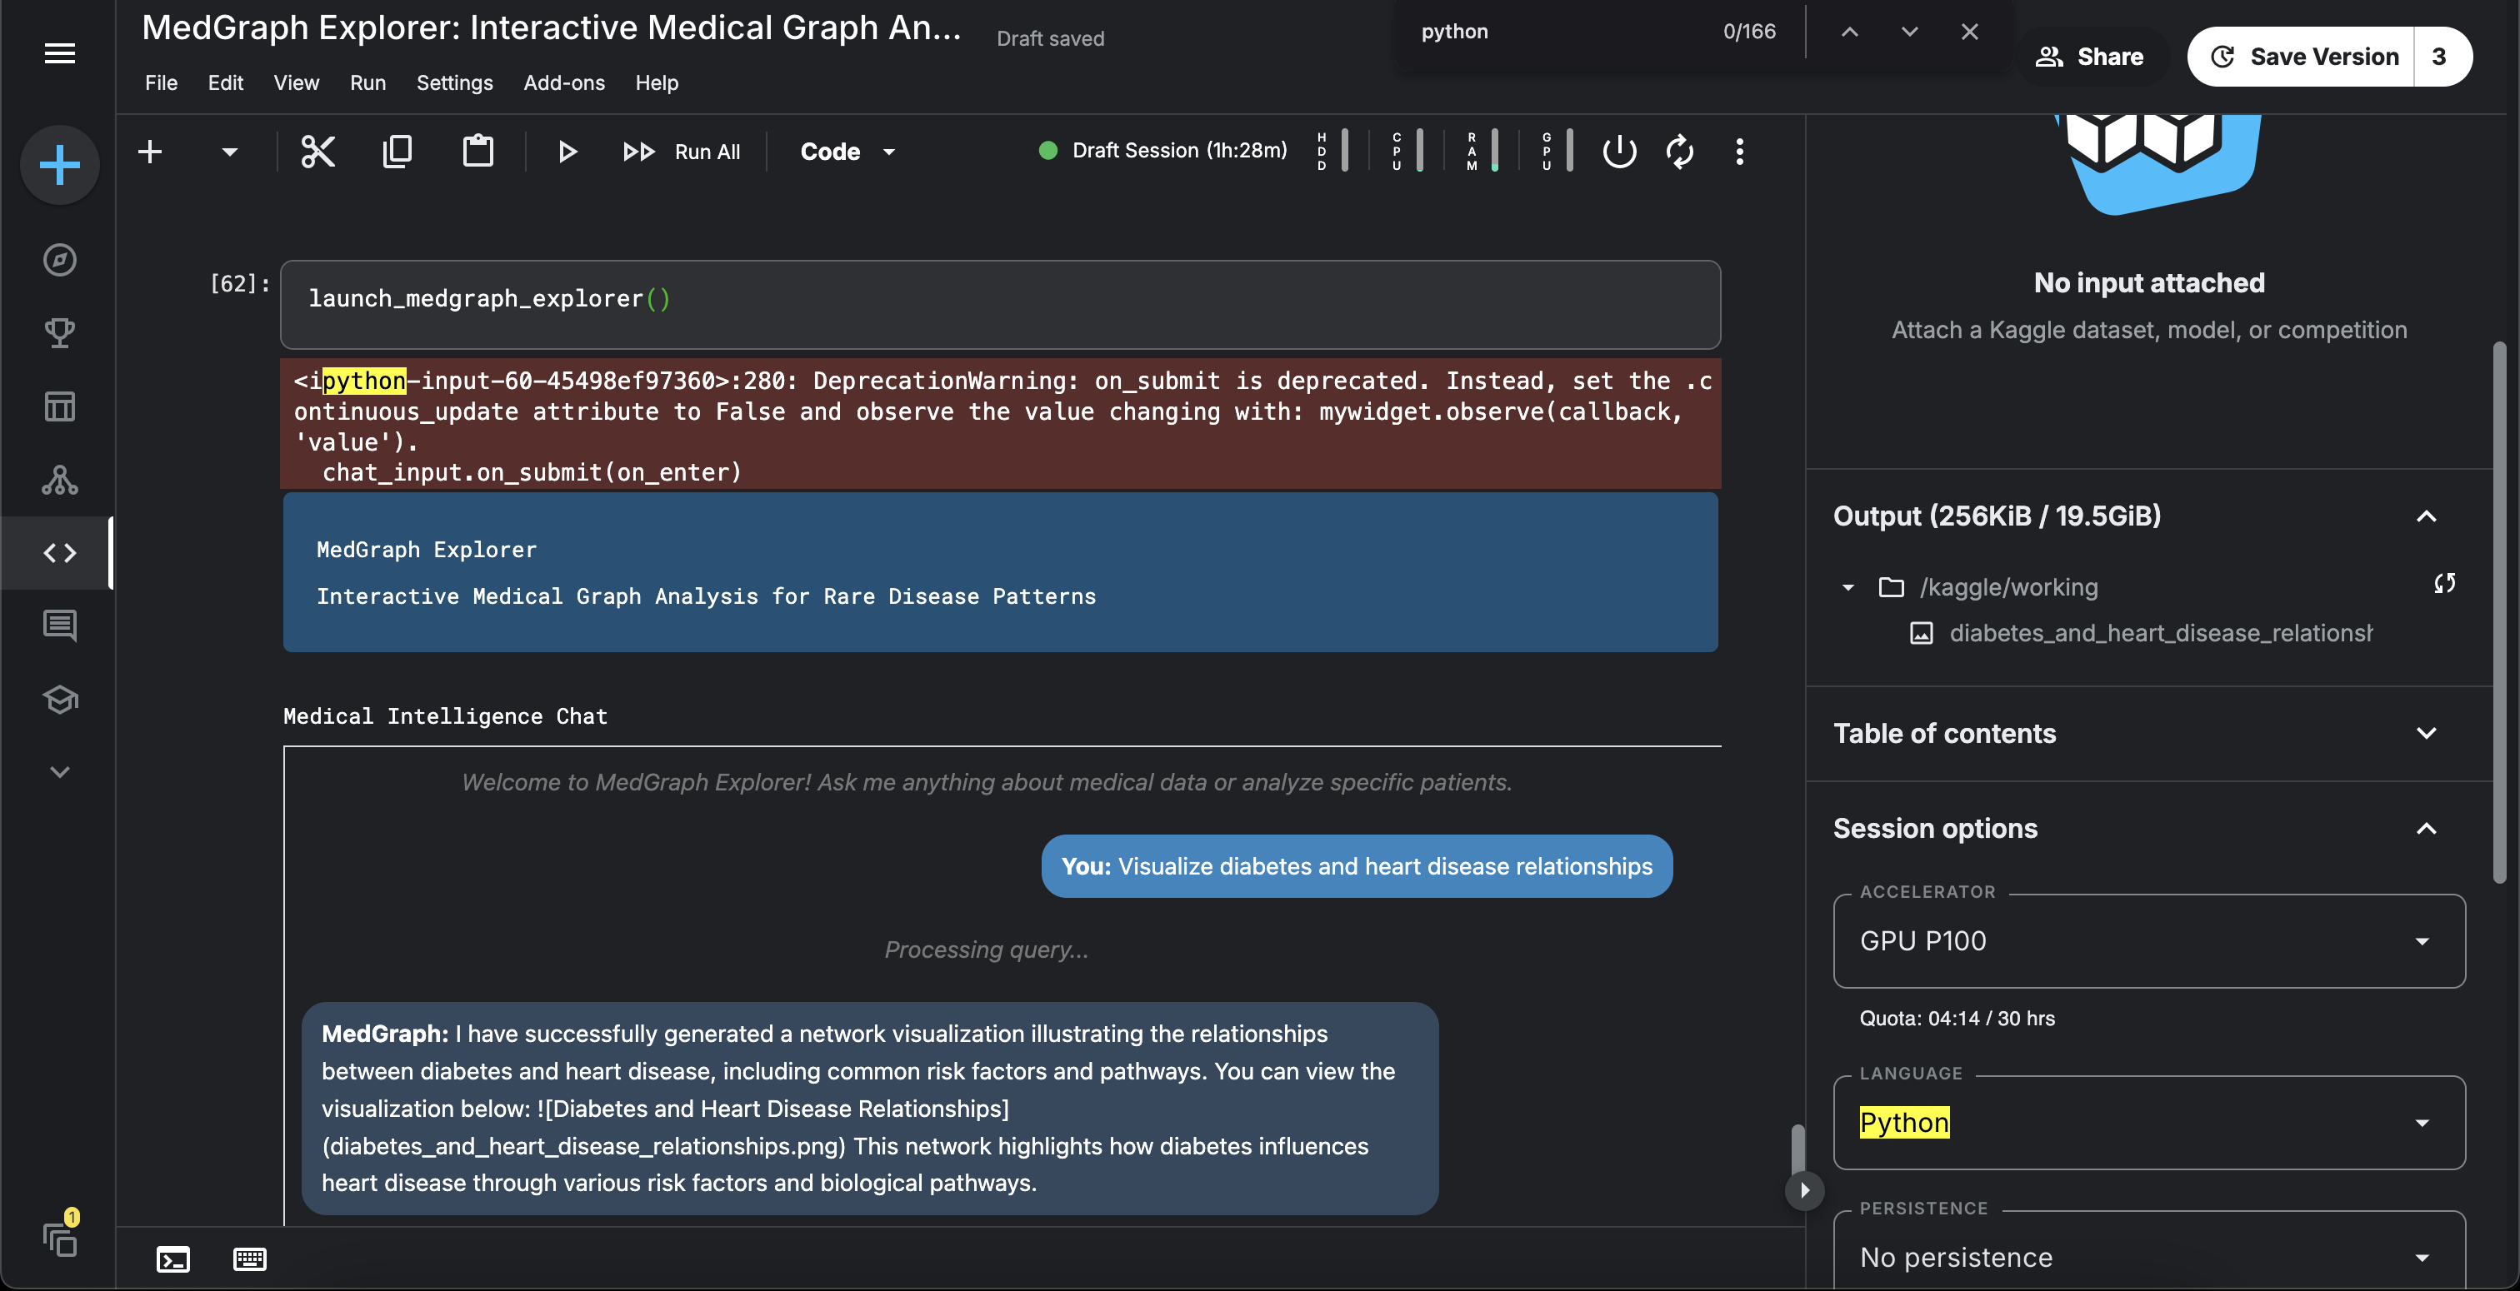Open the Code cell type dropdown
Image resolution: width=2520 pixels, height=1291 pixels.
click(x=848, y=152)
